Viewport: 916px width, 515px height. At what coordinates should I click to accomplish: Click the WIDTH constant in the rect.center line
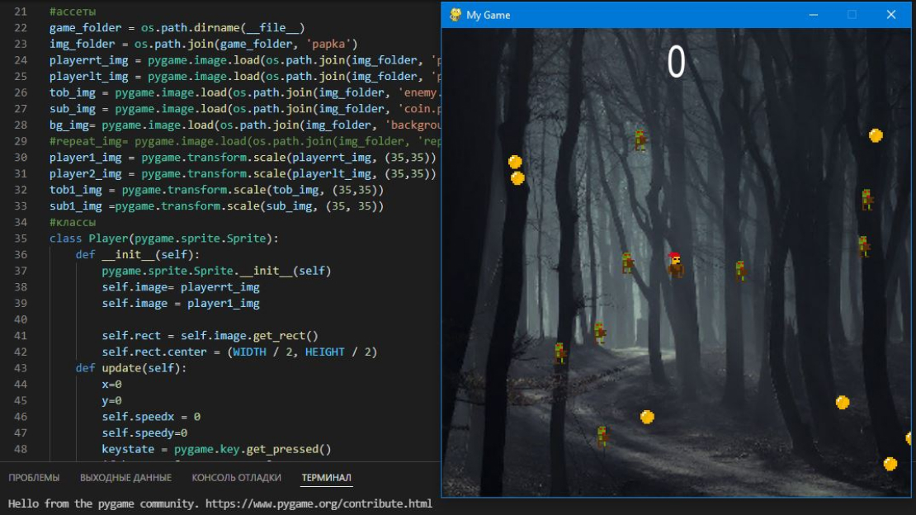[x=248, y=352]
